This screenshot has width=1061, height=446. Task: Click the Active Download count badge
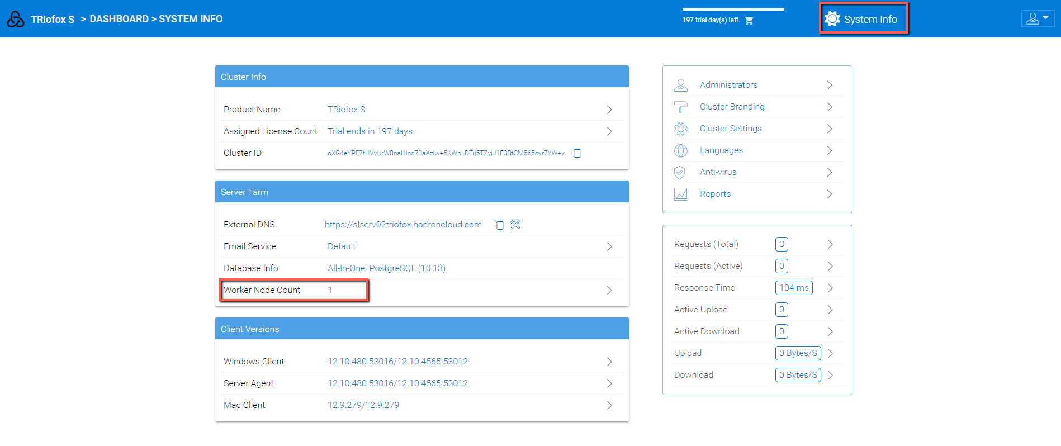coord(781,331)
